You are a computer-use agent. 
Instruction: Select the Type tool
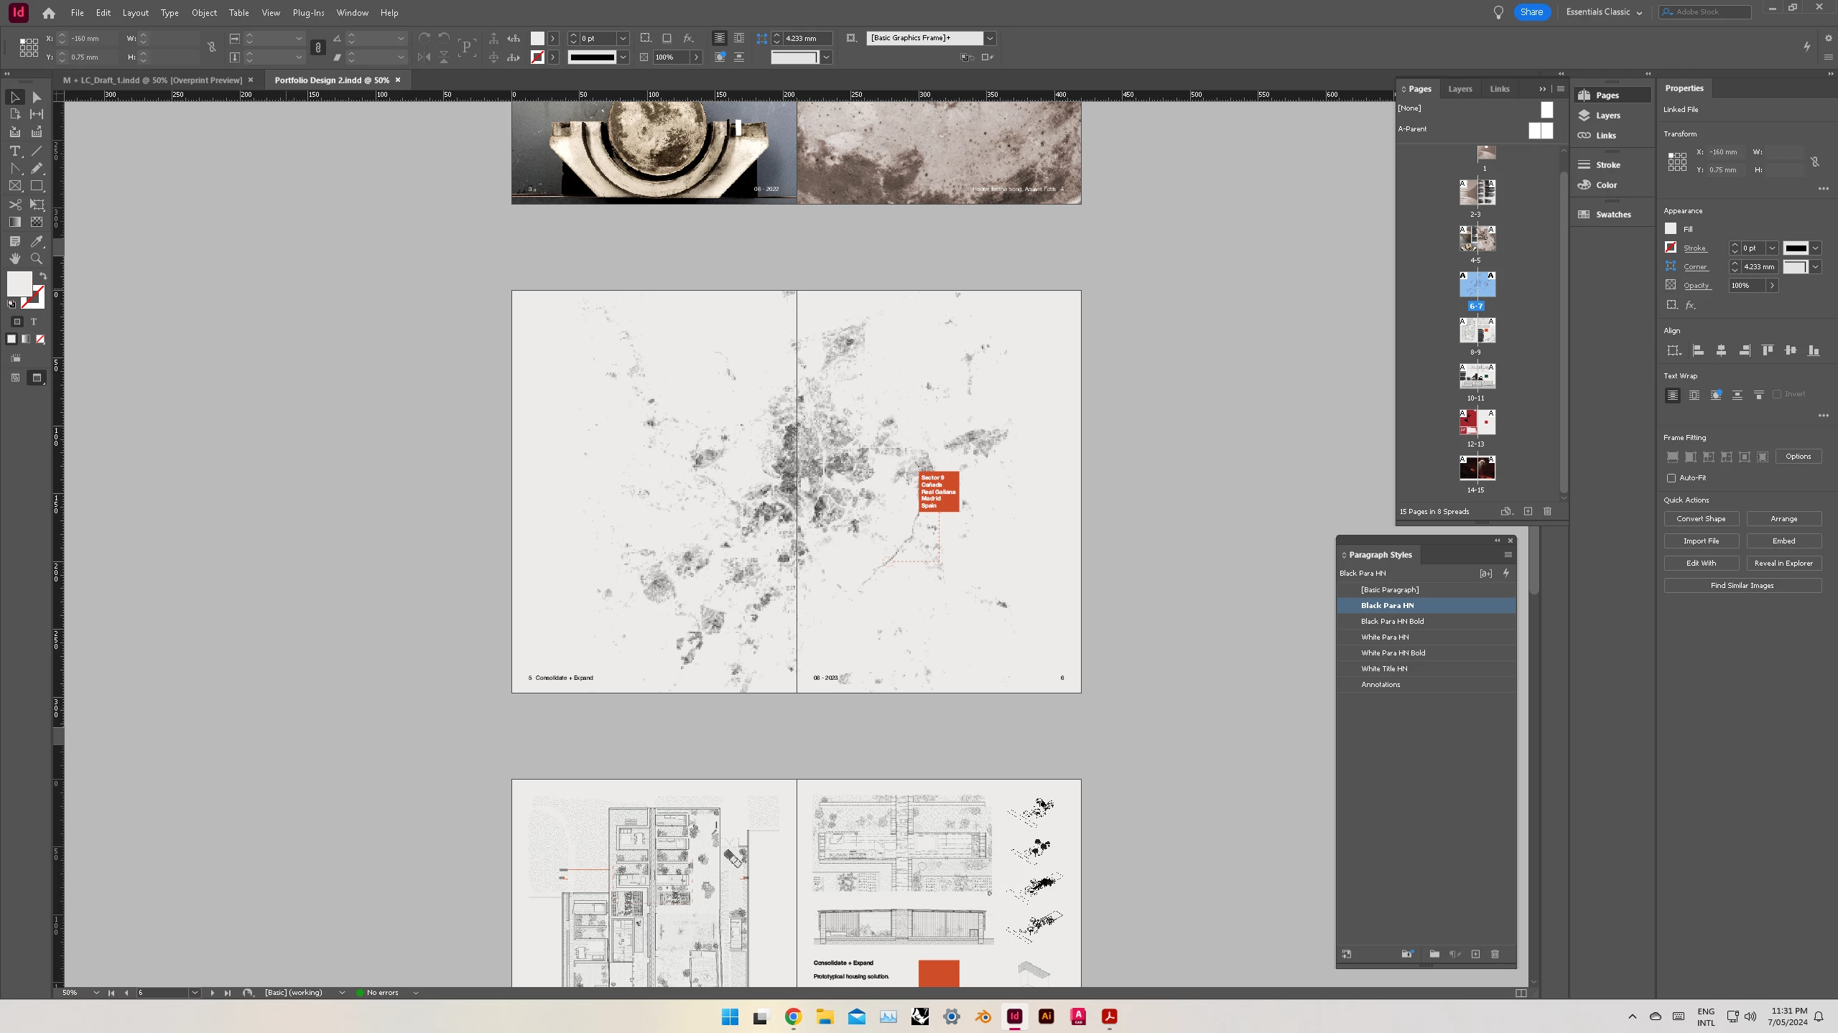click(x=14, y=151)
